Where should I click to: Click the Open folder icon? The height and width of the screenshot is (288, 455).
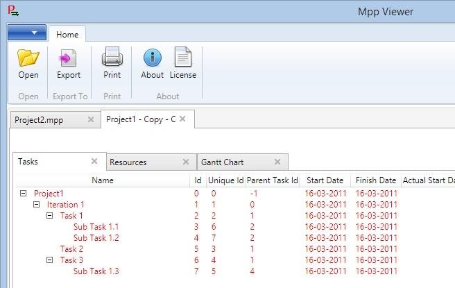28,58
